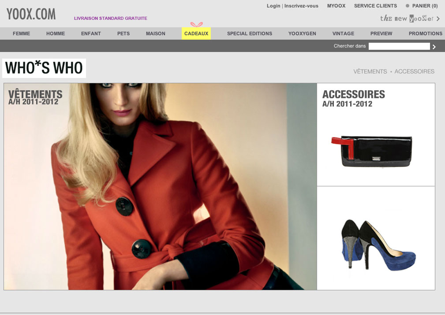445x315 pixels.
Task: Open the FEMME menu
Action: (21, 33)
